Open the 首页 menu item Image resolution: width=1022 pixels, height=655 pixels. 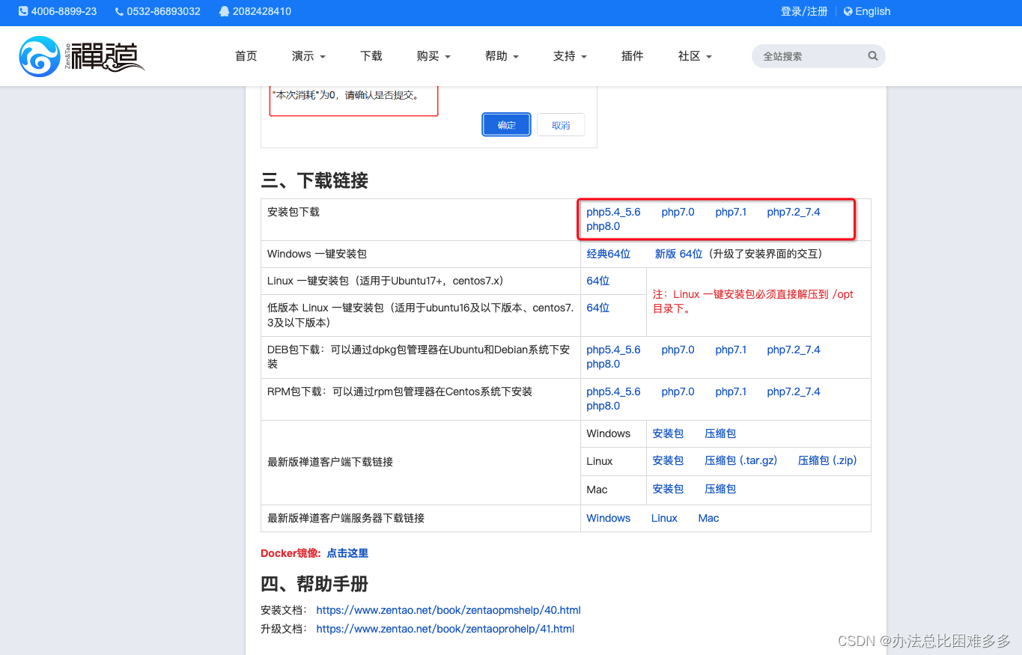246,56
